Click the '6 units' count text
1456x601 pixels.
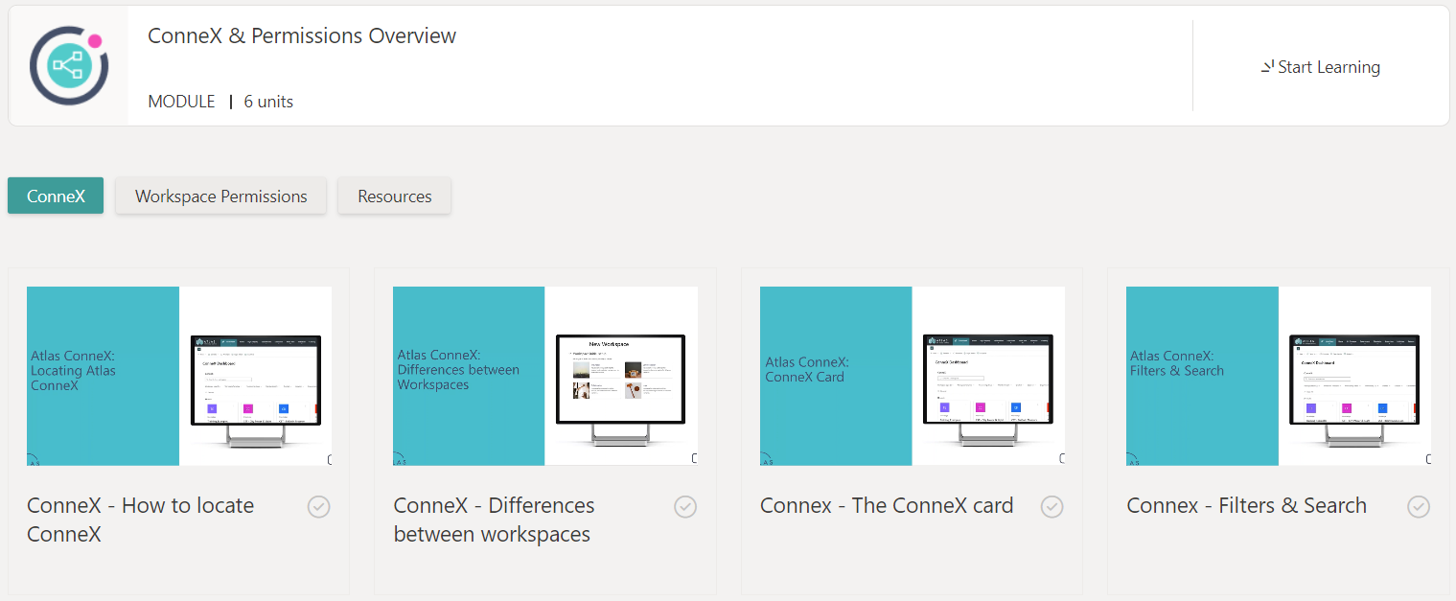pyautogui.click(x=268, y=102)
